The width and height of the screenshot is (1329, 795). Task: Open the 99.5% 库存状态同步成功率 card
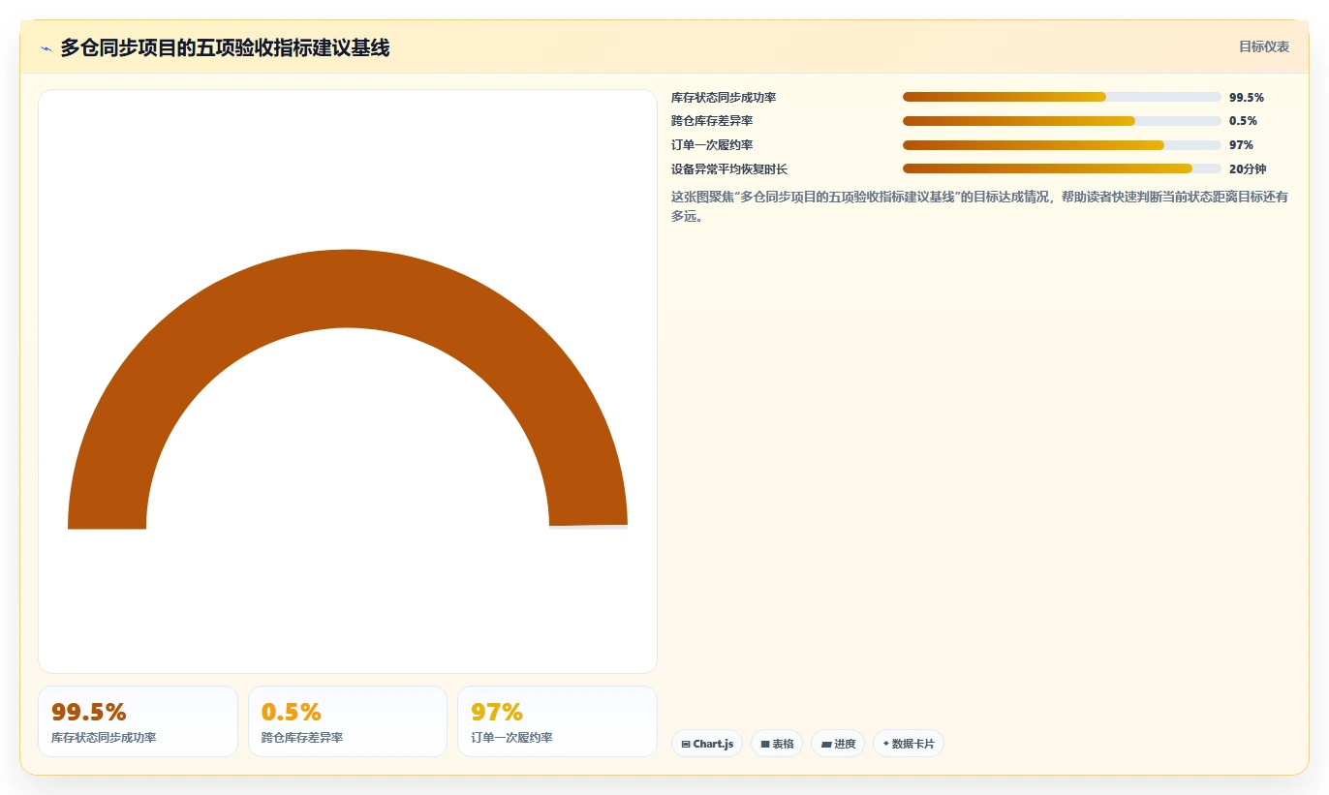pyautogui.click(x=138, y=721)
